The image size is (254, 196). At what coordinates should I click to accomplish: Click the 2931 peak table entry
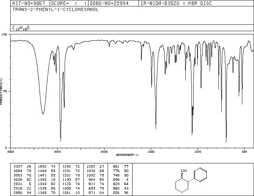(22, 184)
